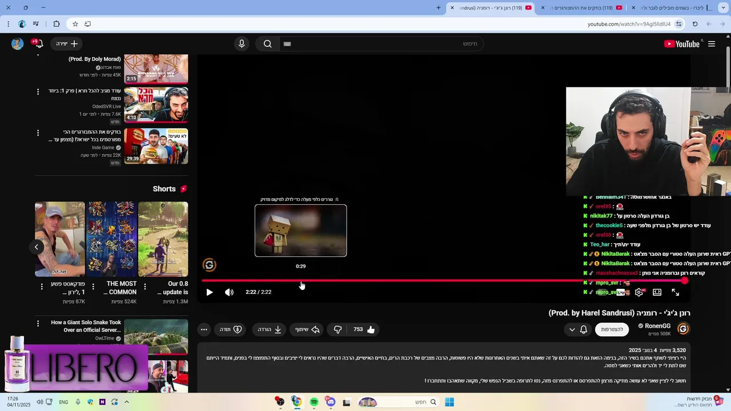Enter fullscreen in the video player

(x=676, y=292)
